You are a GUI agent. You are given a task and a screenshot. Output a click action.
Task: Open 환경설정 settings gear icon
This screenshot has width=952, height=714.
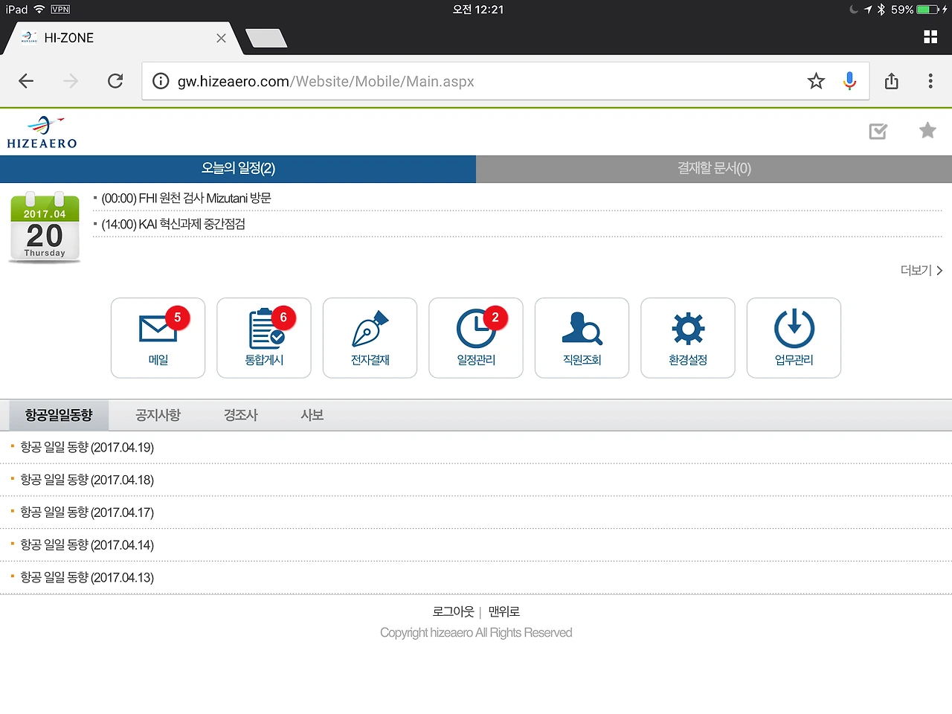[x=688, y=338]
